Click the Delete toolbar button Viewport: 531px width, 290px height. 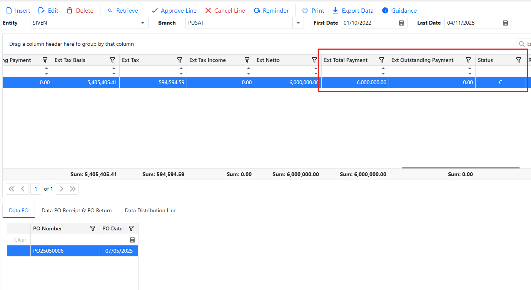[x=80, y=11]
